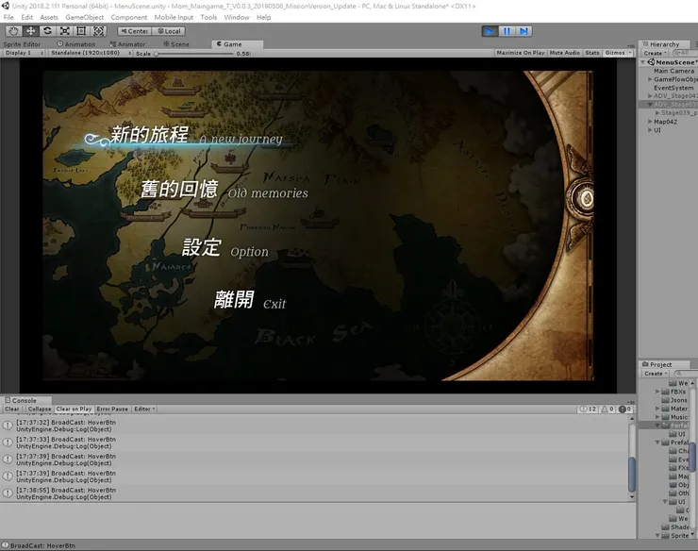Screen dimensions: 698x551
Task: Click the Stats button
Action: click(592, 53)
